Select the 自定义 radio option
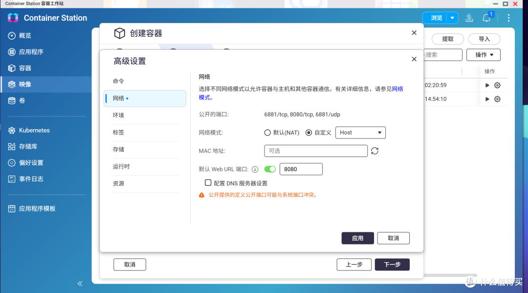 (308, 133)
